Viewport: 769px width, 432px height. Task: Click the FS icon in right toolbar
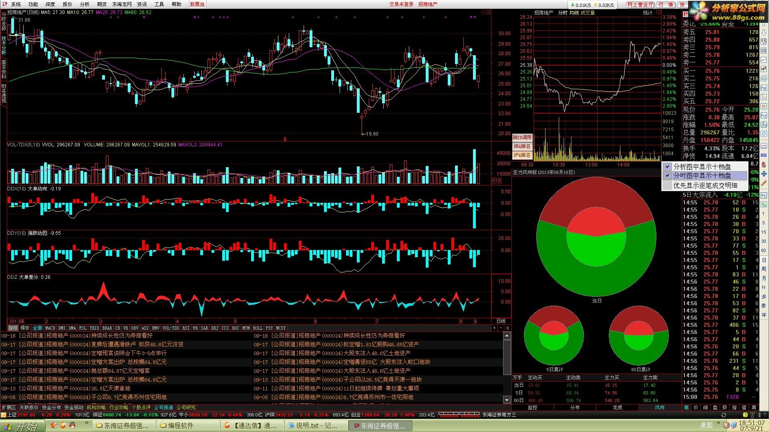(x=764, y=195)
